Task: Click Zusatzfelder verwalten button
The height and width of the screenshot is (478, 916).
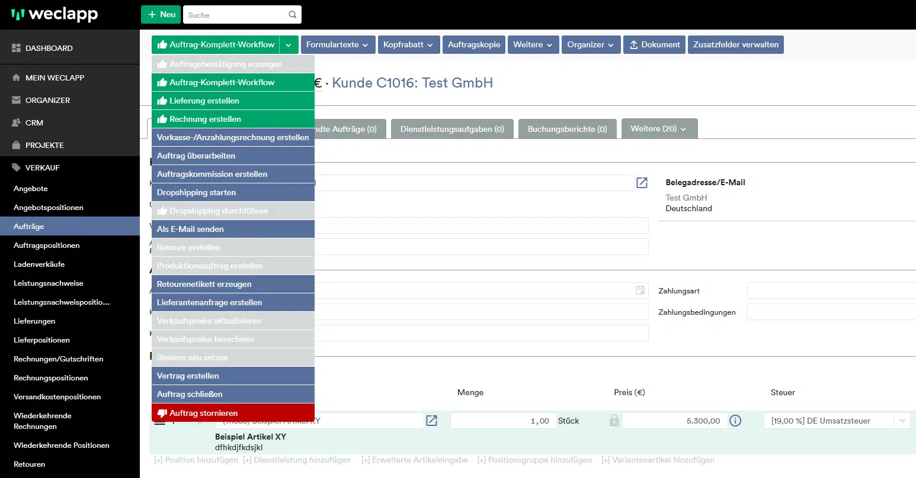Action: point(735,45)
